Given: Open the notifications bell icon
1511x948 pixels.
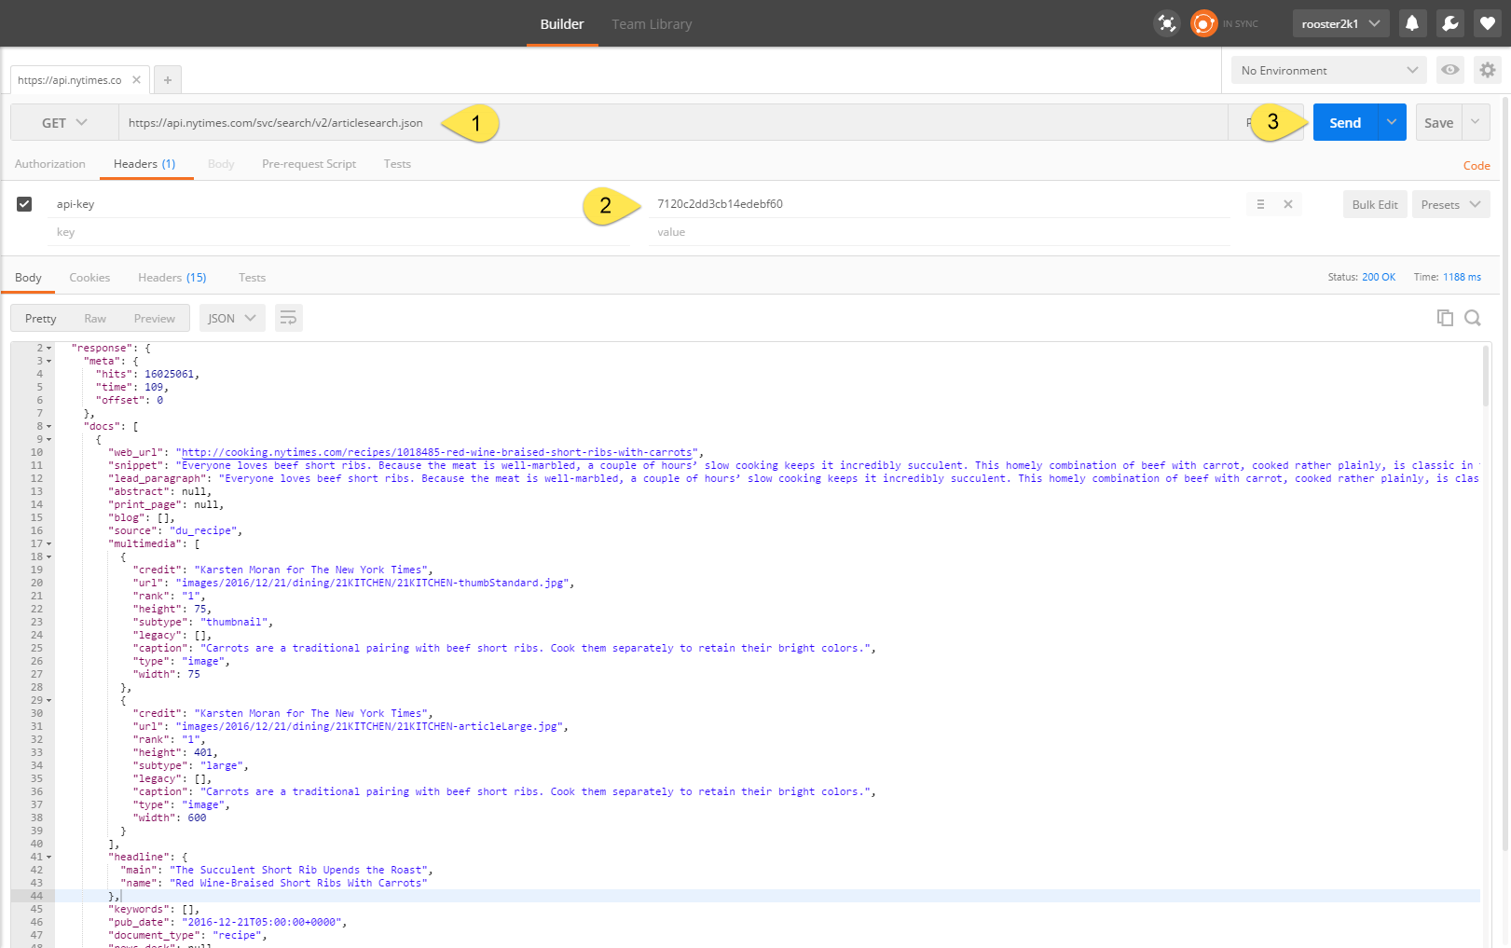Looking at the screenshot, I should tap(1412, 23).
